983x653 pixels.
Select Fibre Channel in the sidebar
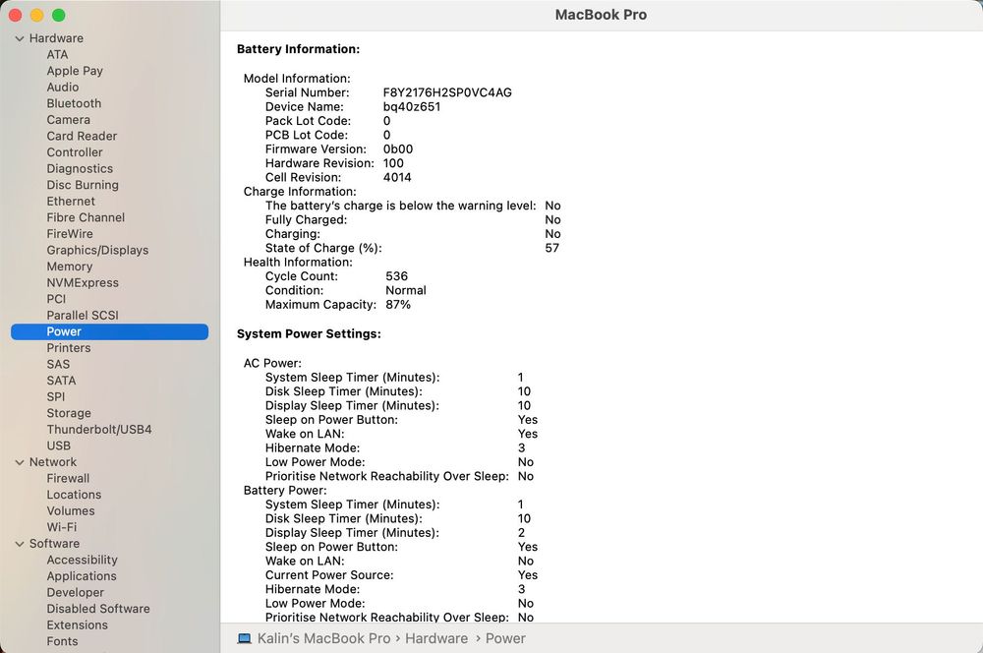tap(86, 217)
